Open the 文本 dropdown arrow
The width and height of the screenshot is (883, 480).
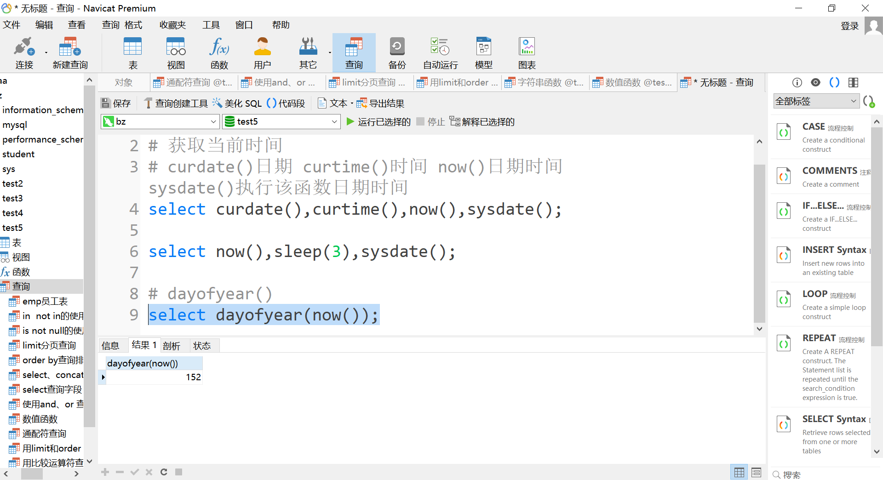pos(352,103)
